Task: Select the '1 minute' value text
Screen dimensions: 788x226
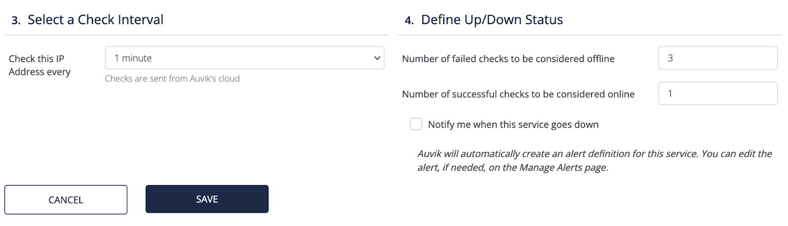Action: coord(133,58)
